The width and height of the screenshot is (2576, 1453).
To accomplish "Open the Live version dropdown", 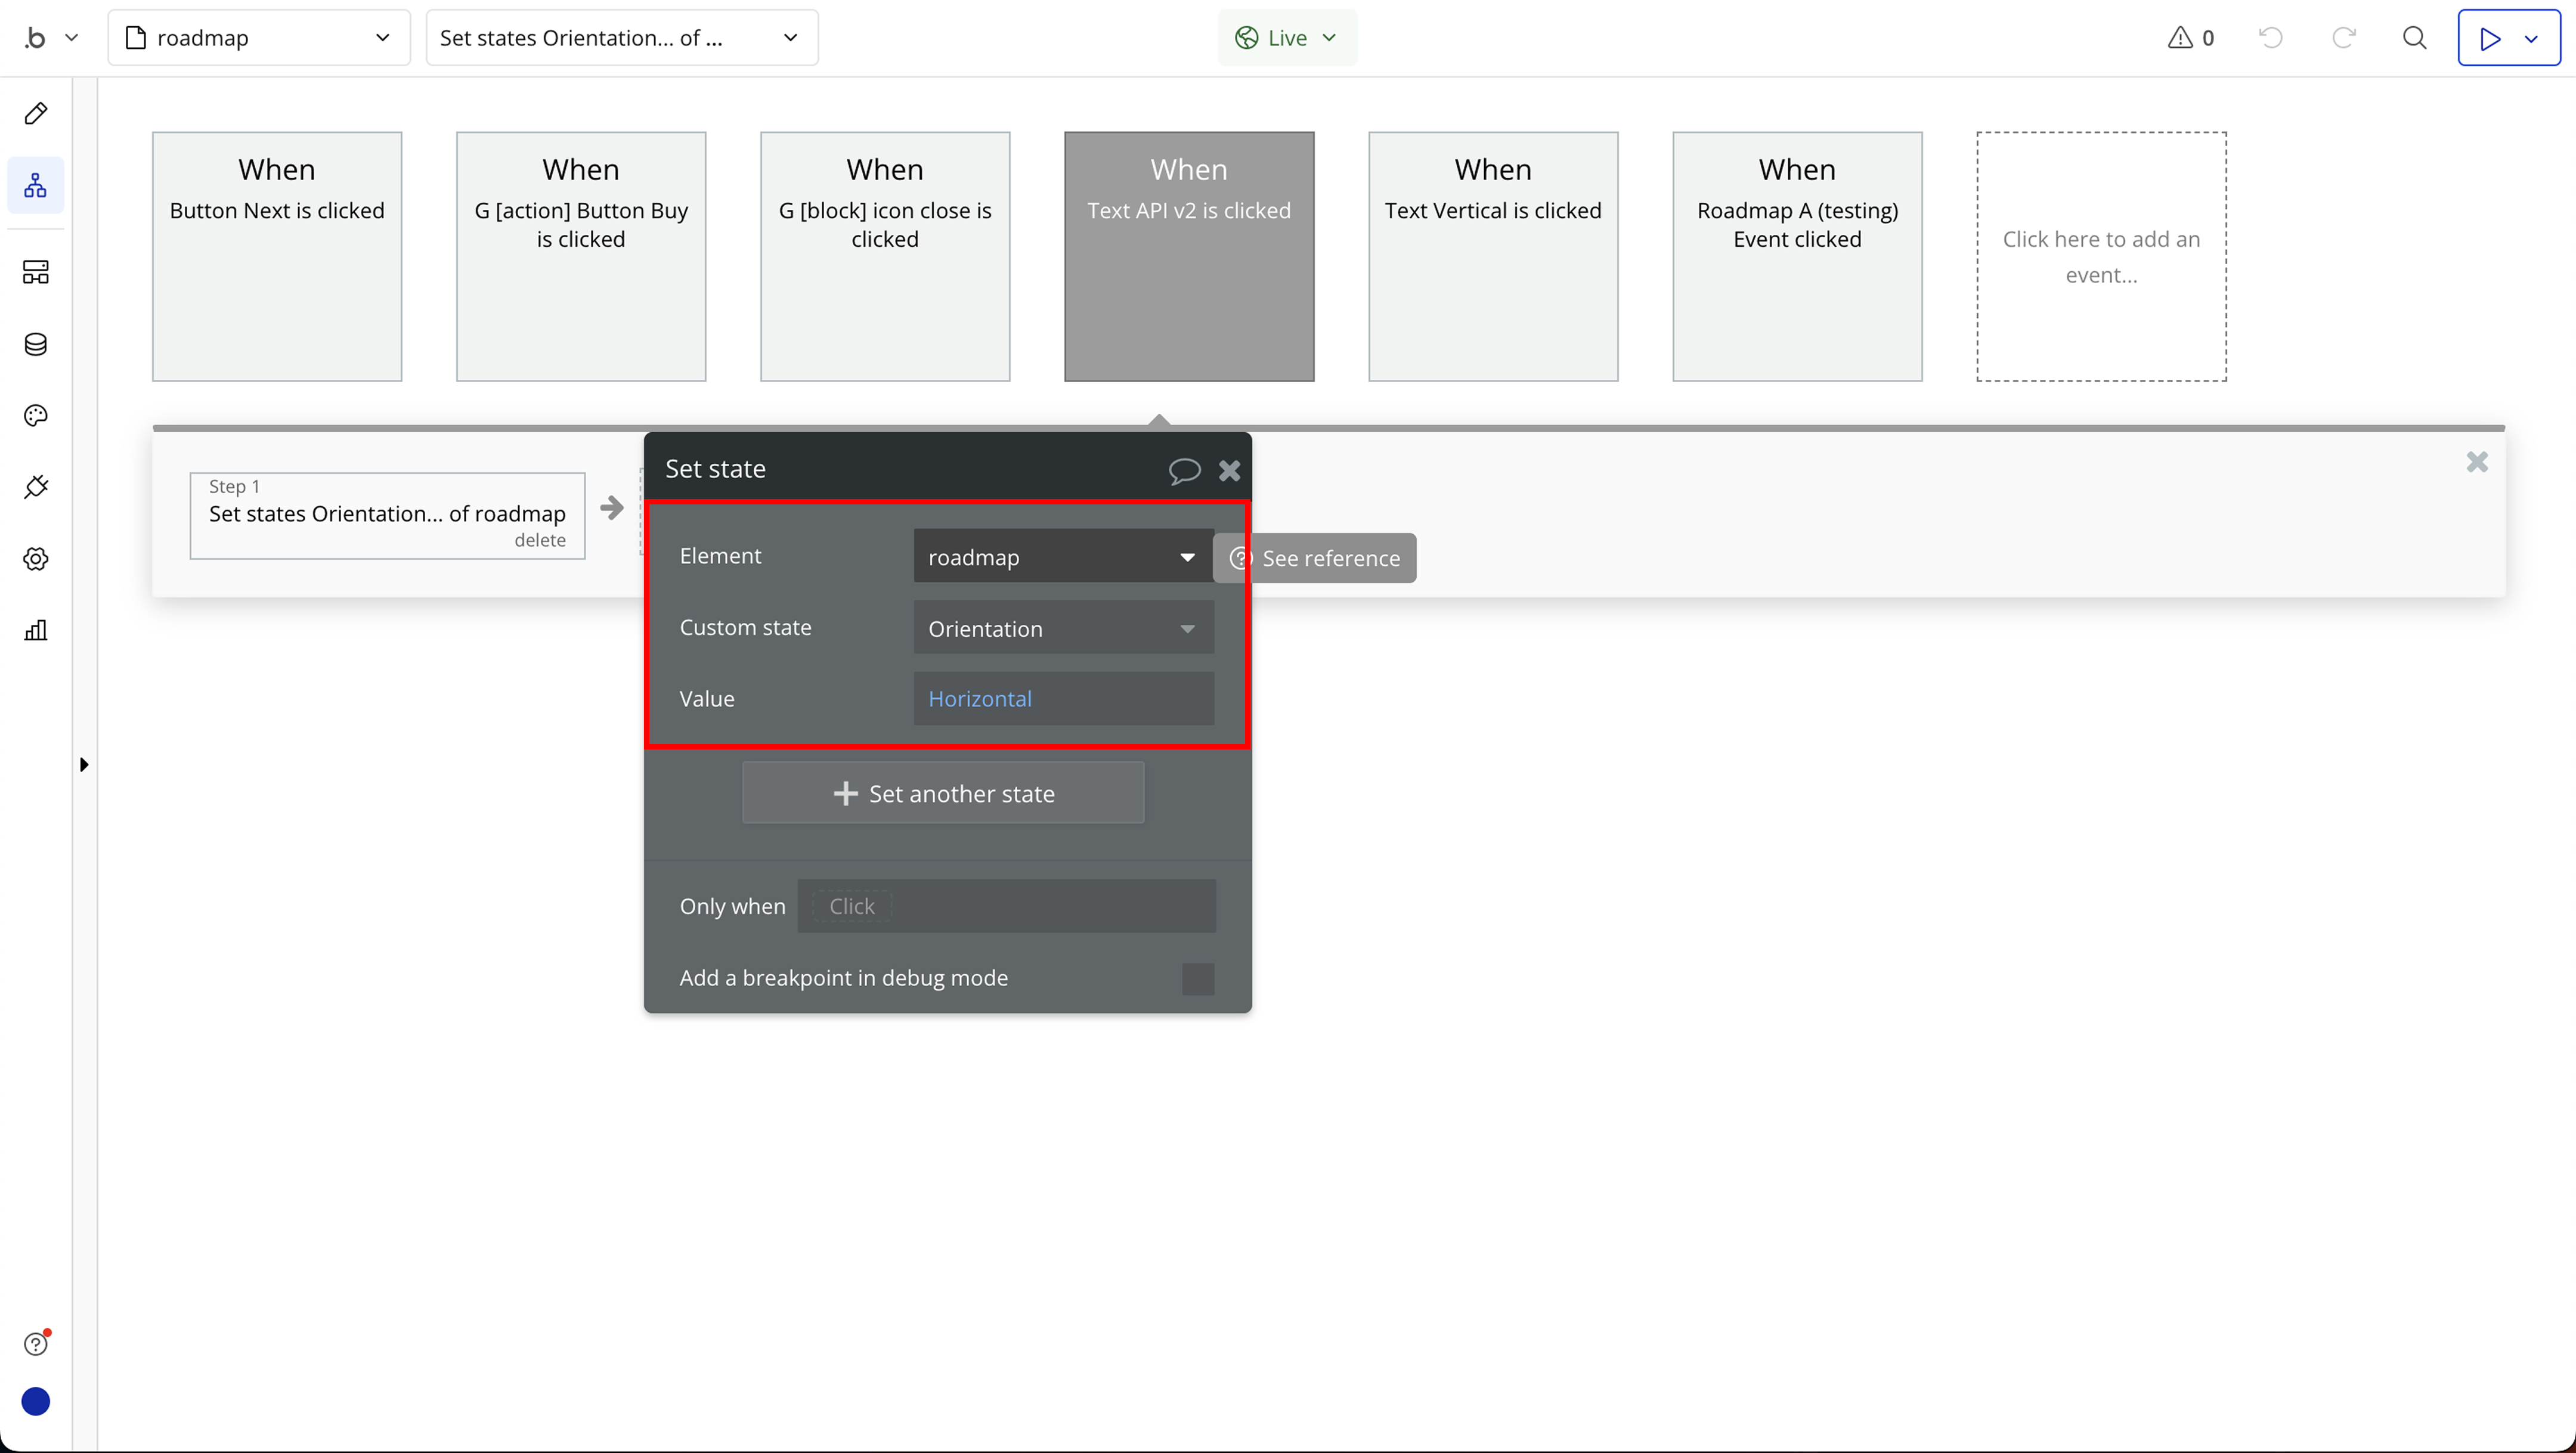I will [x=1286, y=38].
